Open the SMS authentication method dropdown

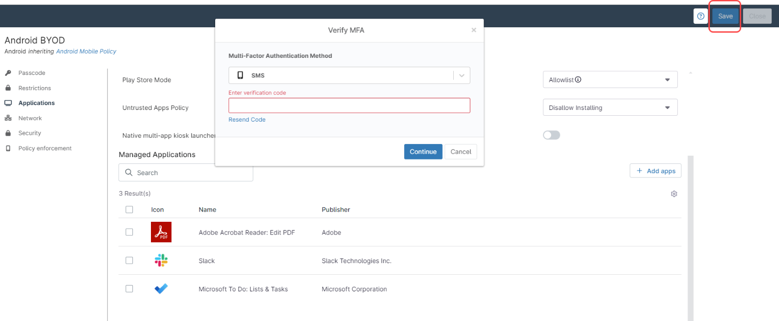pos(349,75)
